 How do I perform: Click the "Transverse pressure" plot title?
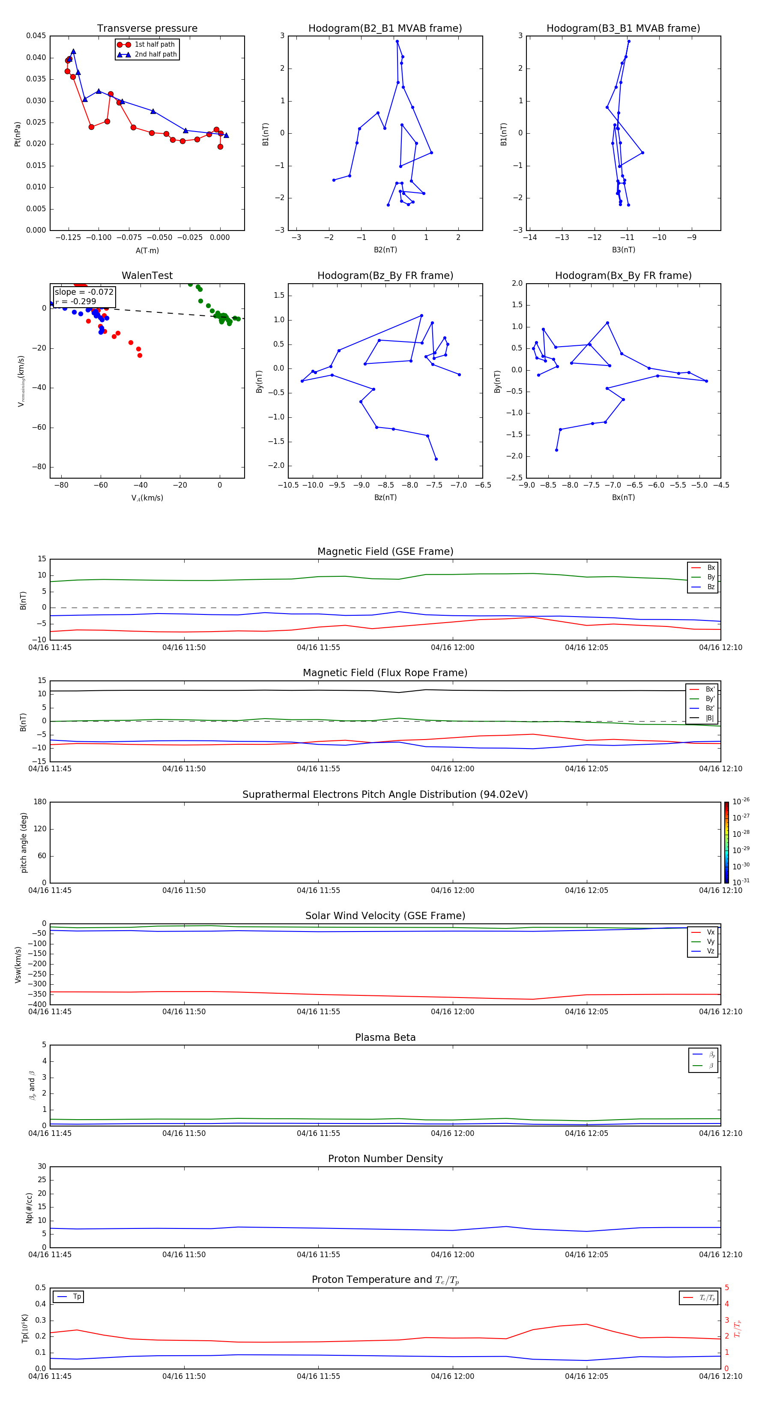147,29
